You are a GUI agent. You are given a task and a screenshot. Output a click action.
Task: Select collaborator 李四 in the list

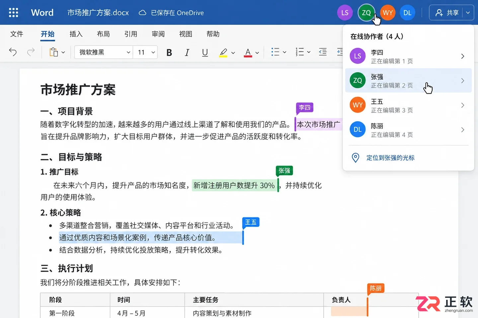408,56
